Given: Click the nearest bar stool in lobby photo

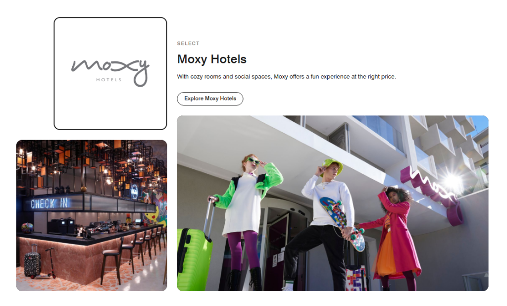Looking at the screenshot, I should (x=111, y=260).
